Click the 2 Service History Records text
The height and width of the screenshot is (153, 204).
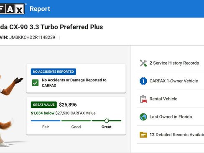(174, 63)
